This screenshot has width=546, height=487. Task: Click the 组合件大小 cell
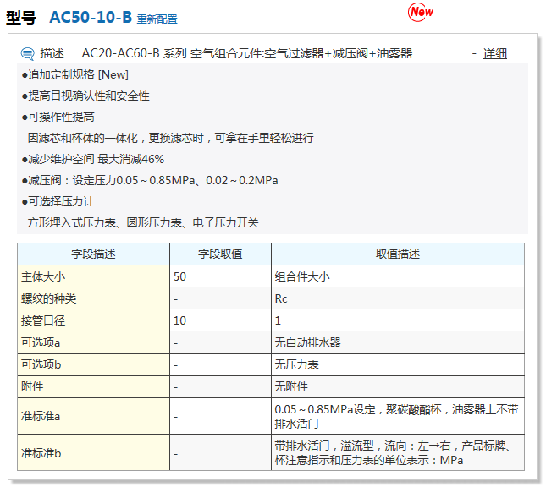click(398, 276)
